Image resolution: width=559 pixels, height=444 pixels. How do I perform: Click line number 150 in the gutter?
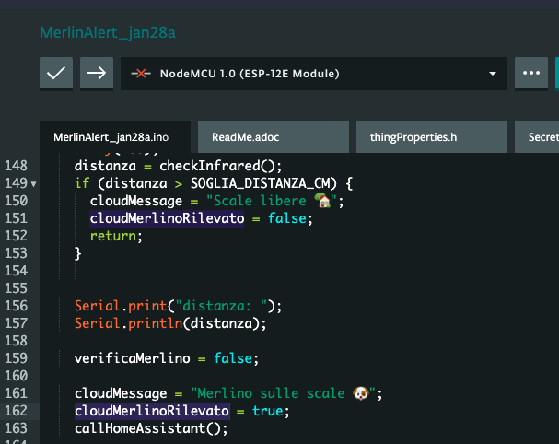16,201
